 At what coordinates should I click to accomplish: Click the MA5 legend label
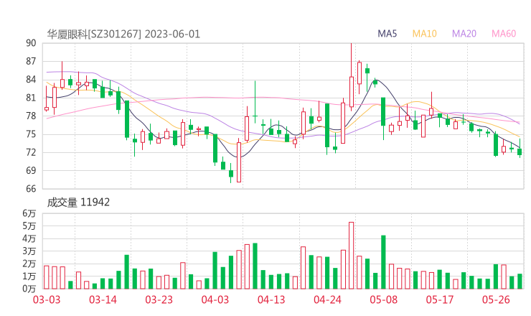(387, 34)
